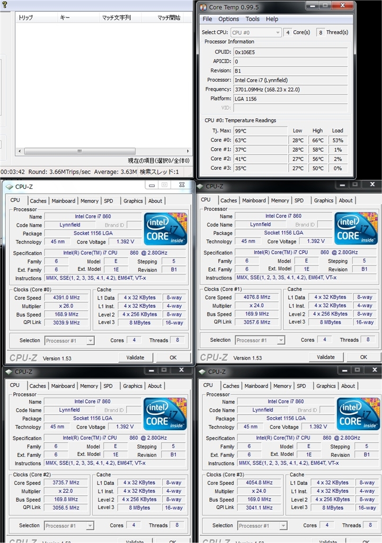Click the Bus Speed value 169.9 MHz

pyautogui.click(x=257, y=314)
